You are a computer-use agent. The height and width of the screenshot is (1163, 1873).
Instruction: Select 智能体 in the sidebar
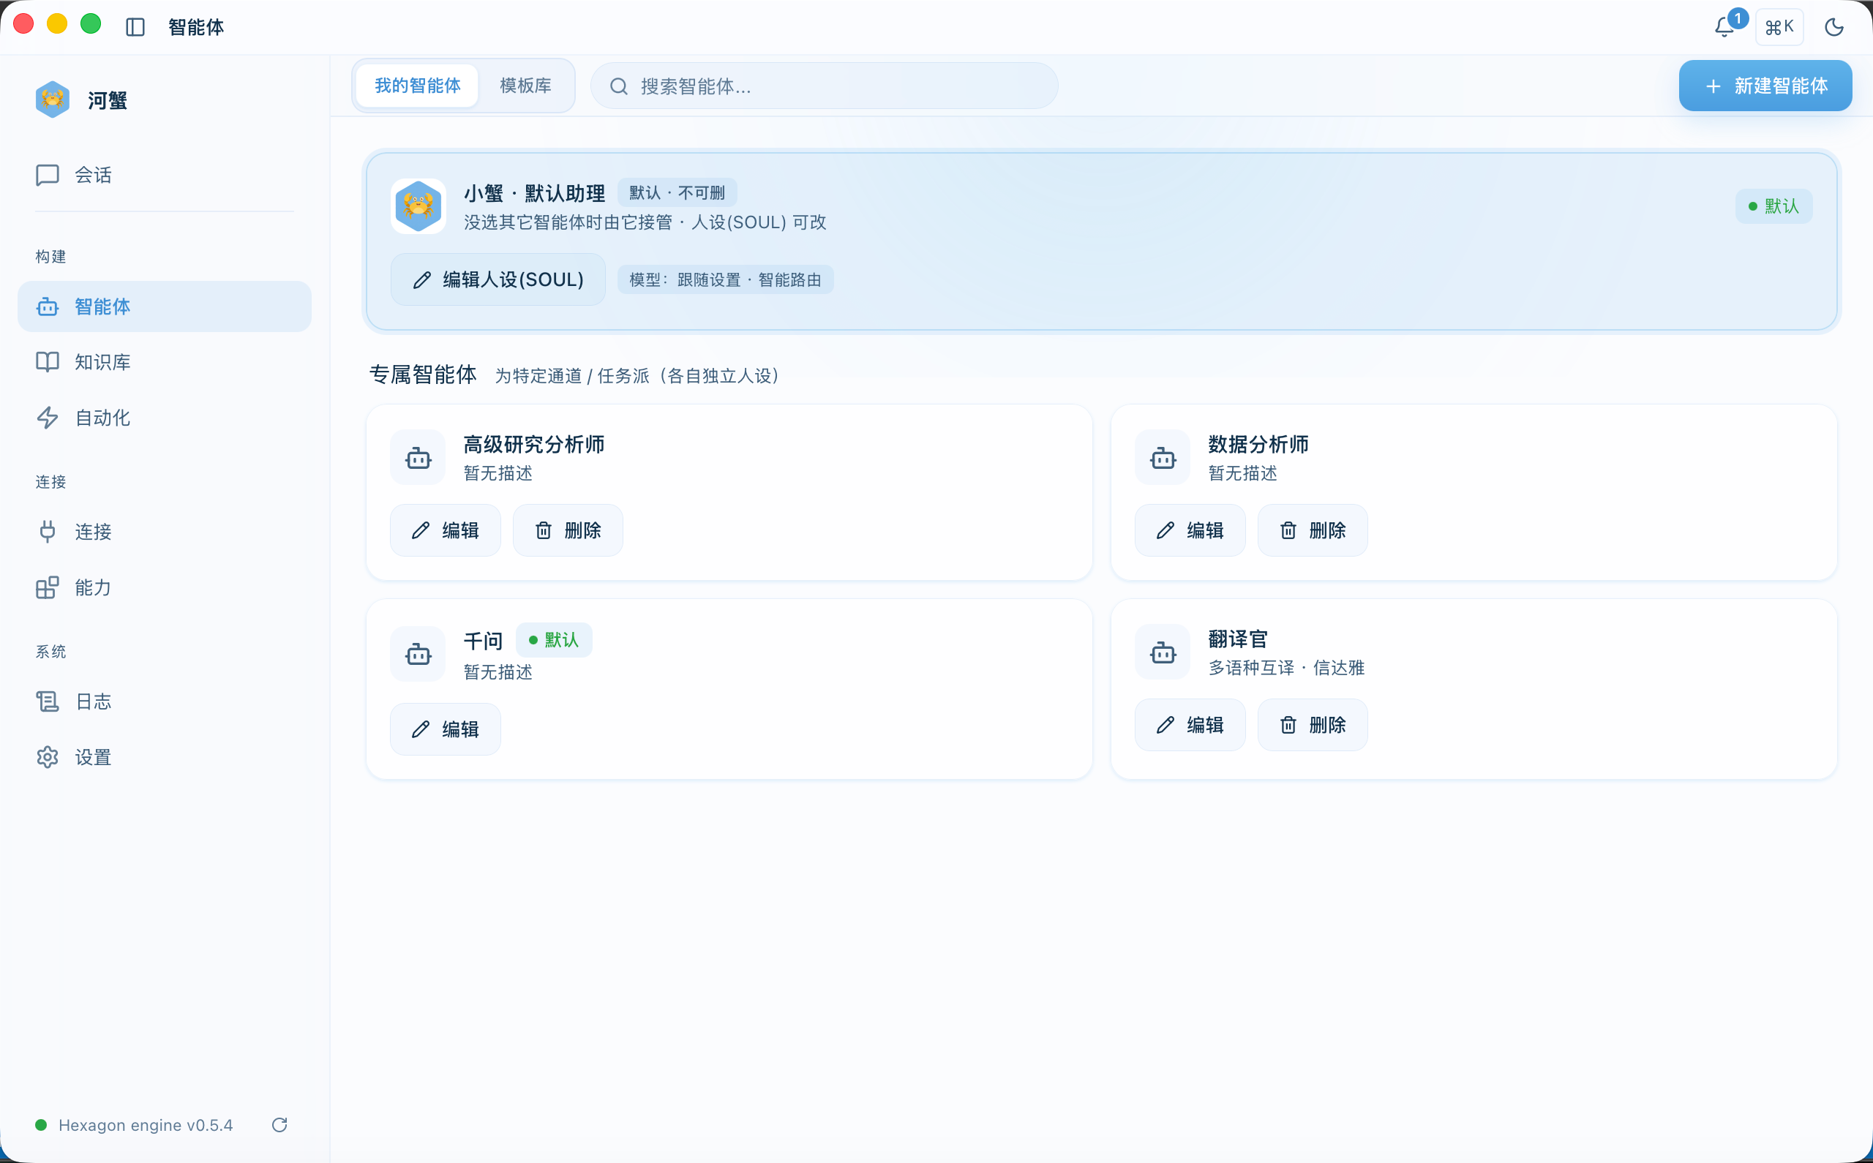coord(164,306)
